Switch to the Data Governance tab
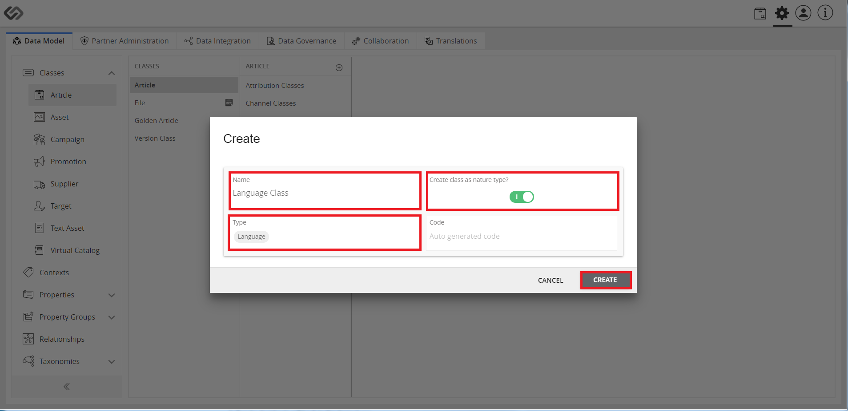 tap(301, 41)
